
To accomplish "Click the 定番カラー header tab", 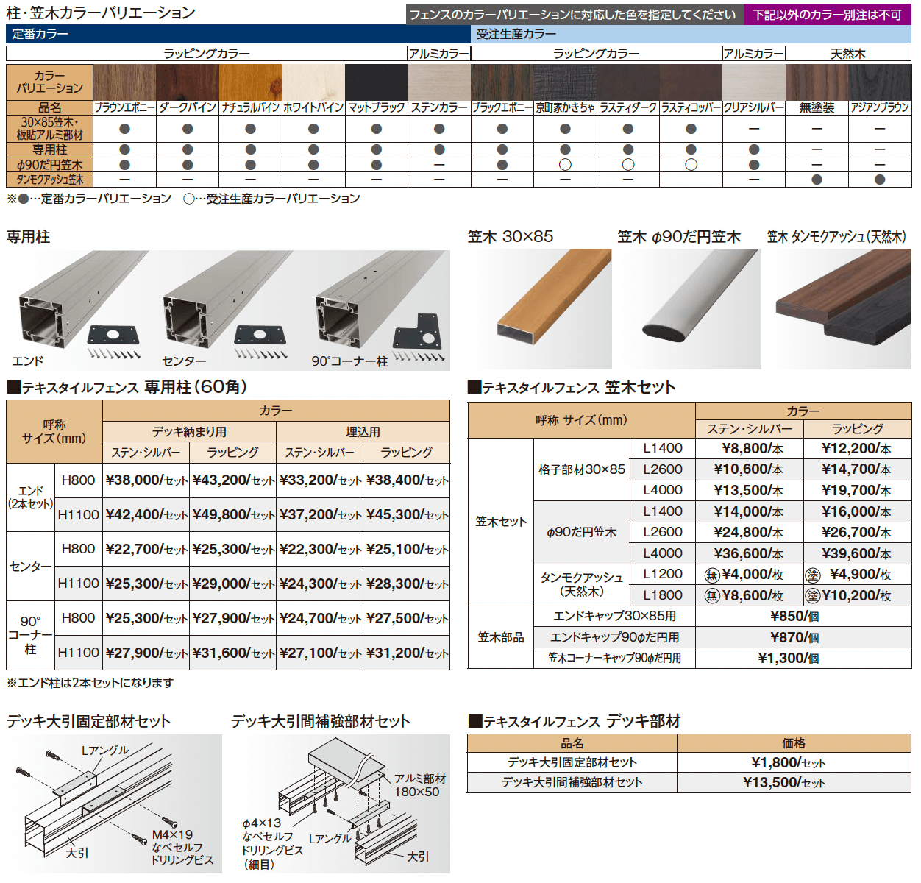I will [238, 34].
